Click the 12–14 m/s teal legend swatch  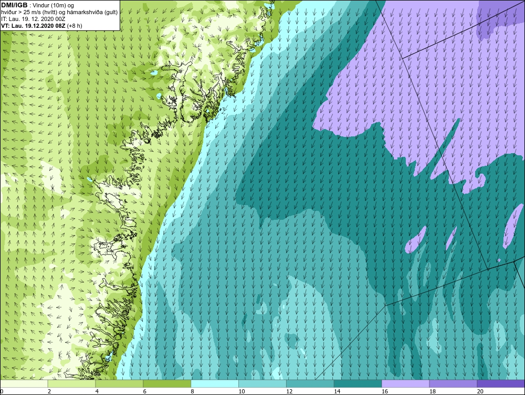(310, 383)
